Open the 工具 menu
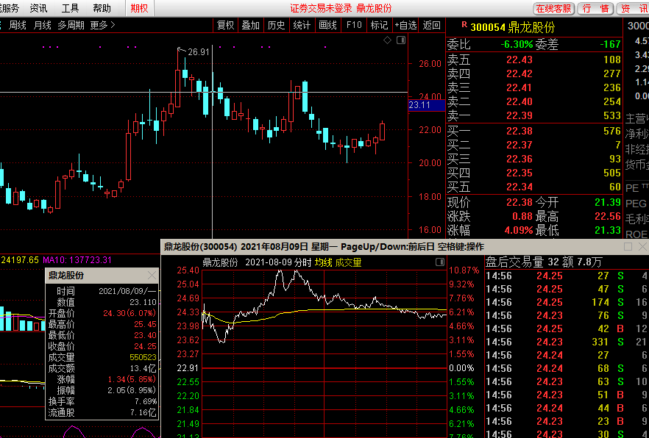Screen dimensions: 649x438 pos(70,8)
